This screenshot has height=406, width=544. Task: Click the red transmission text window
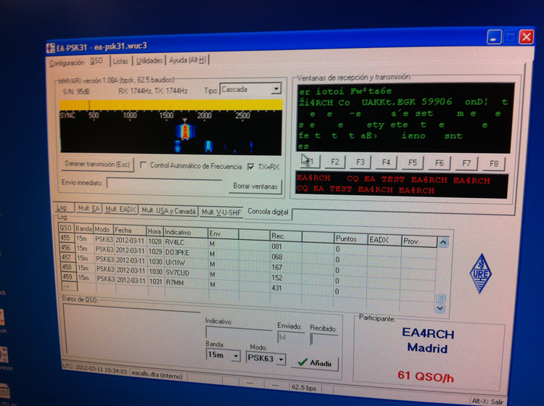(x=402, y=184)
